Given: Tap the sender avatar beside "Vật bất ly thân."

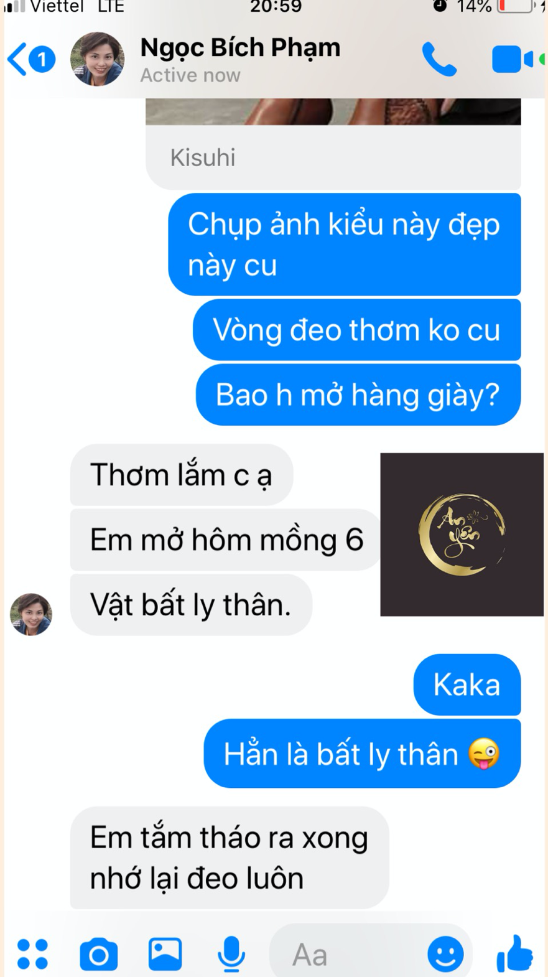Looking at the screenshot, I should click(31, 614).
